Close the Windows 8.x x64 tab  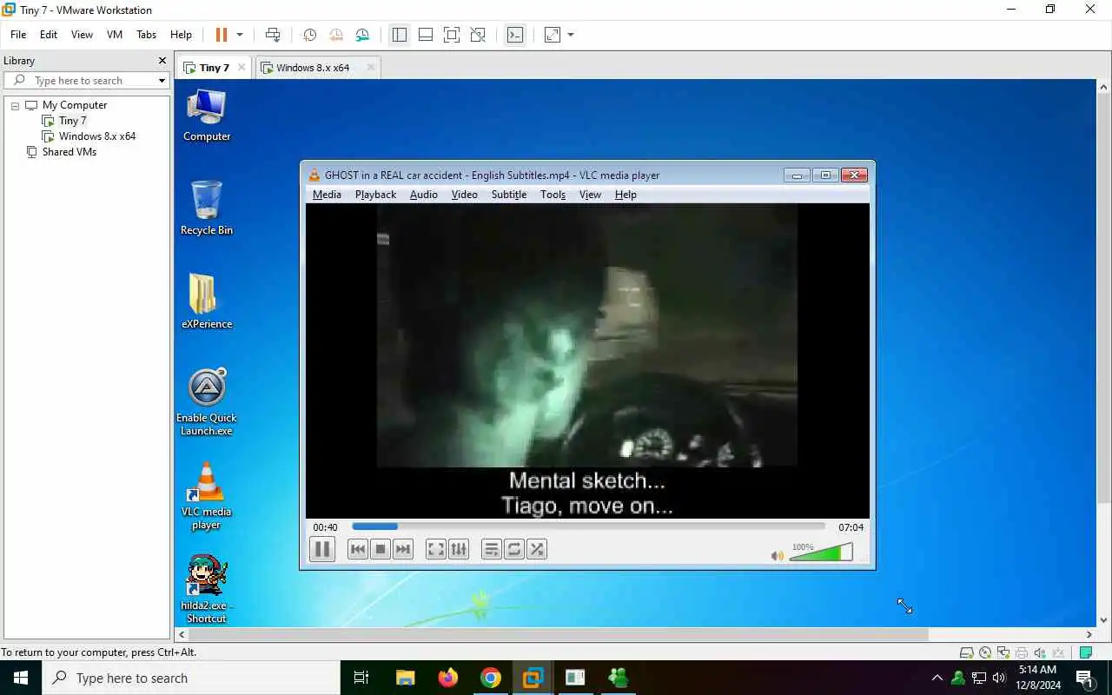(x=371, y=68)
